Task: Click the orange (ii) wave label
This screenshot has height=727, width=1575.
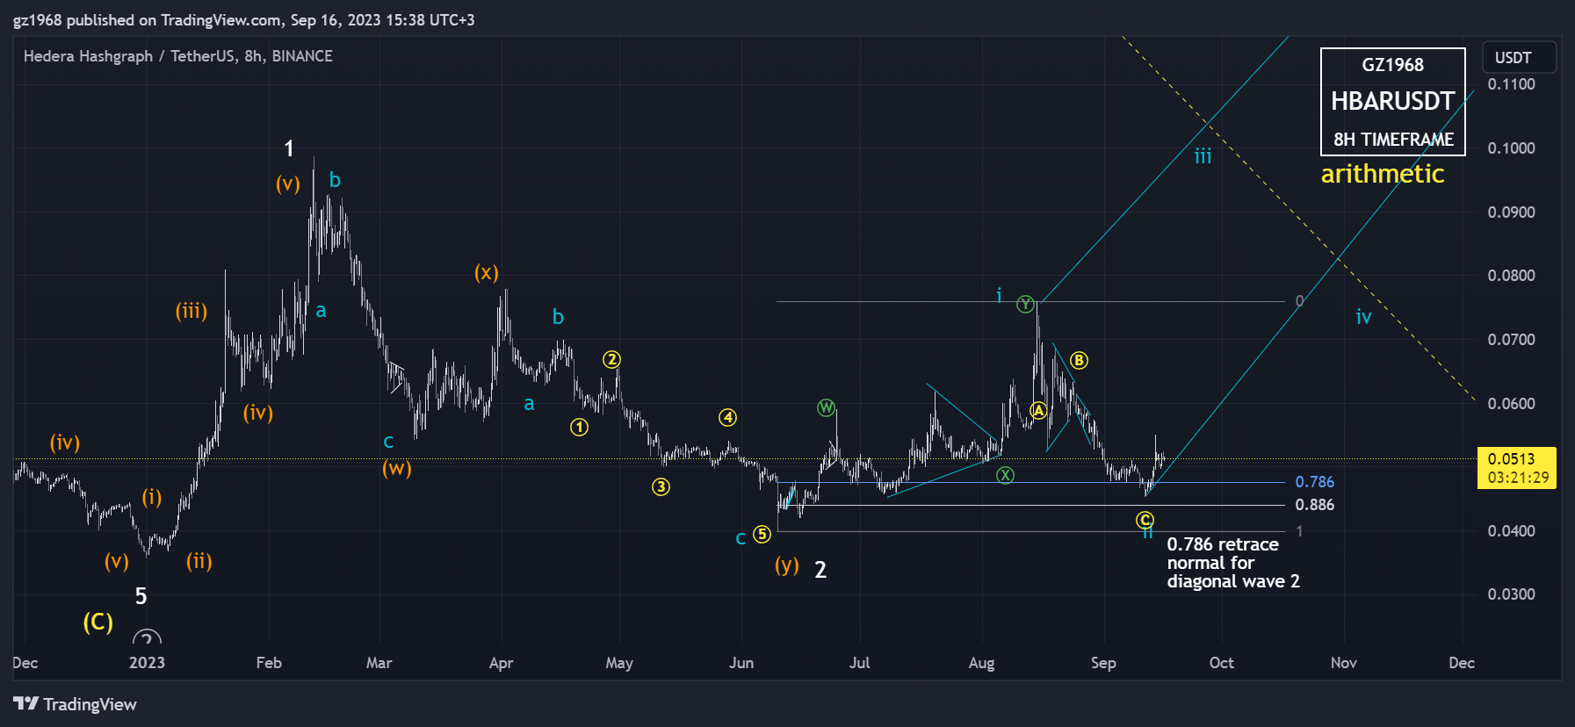Action: coord(199,561)
